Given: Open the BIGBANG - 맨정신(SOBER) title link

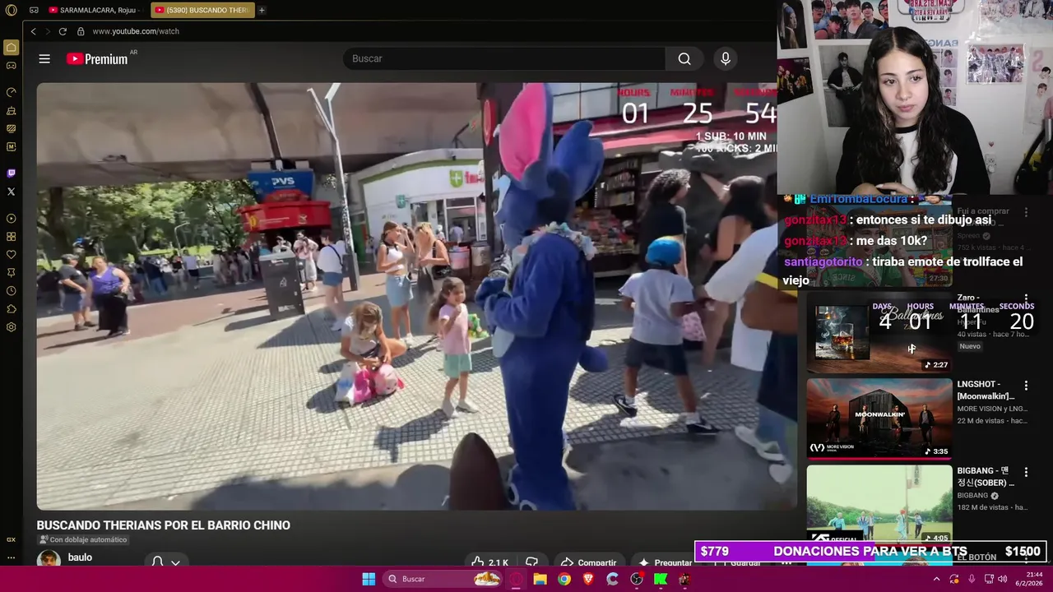Looking at the screenshot, I should point(986,477).
